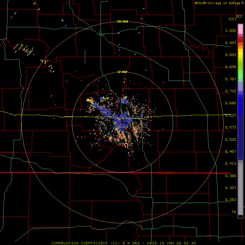Pick the dark navy segment of color bar

point(240,139)
